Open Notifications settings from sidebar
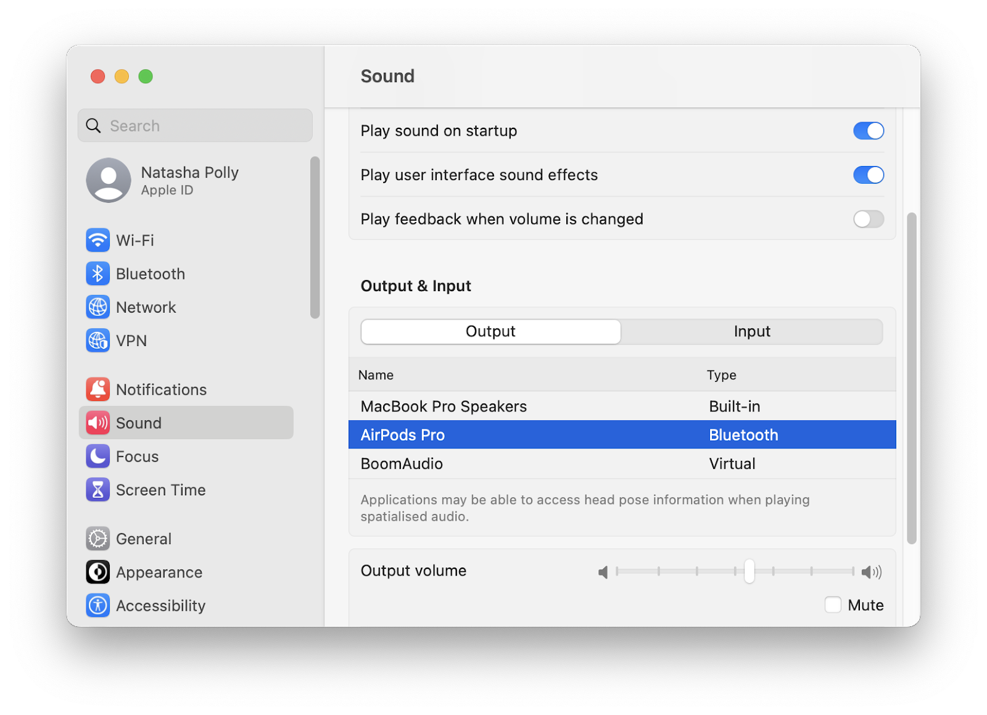Image resolution: width=987 pixels, height=715 pixels. click(x=161, y=389)
